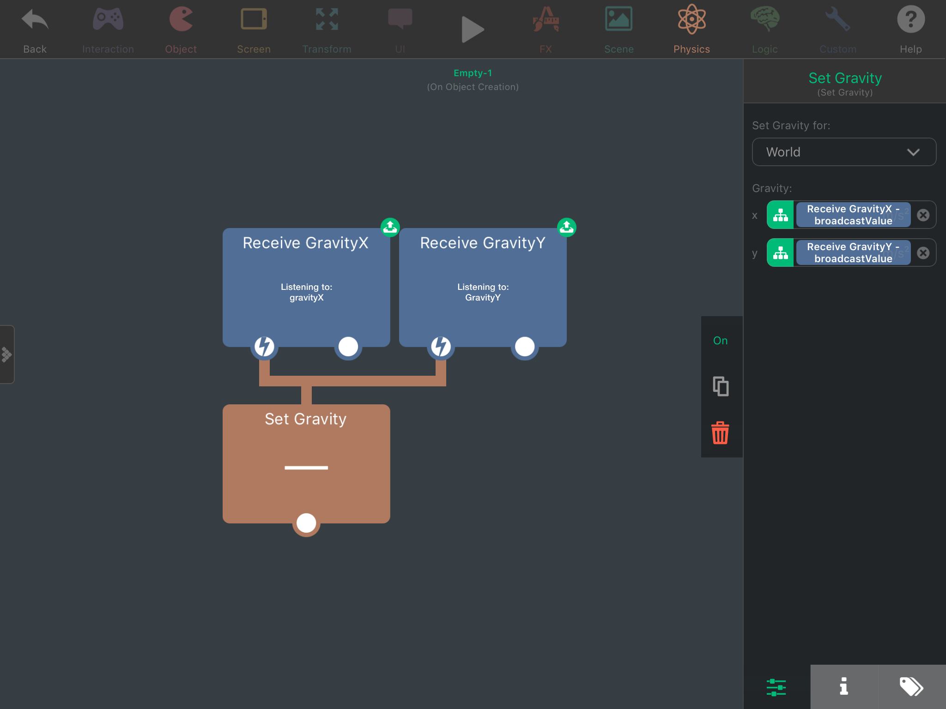946x709 pixels.
Task: Open the World gravity target dropdown
Action: point(844,152)
